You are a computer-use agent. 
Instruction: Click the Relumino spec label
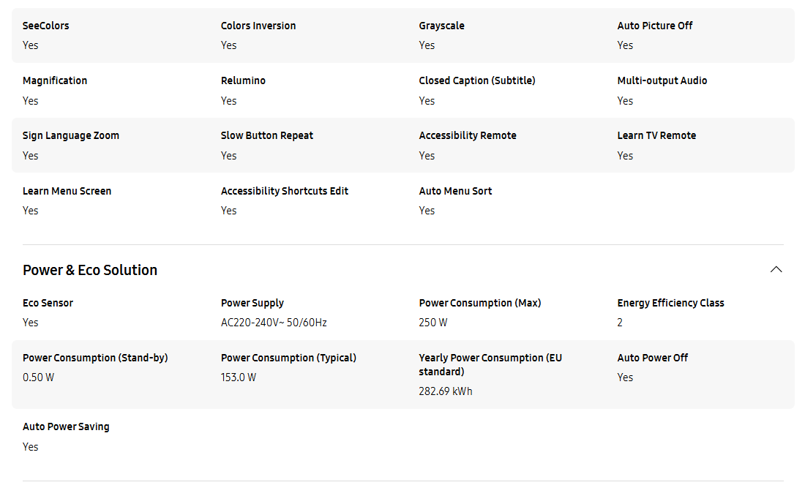pos(243,80)
